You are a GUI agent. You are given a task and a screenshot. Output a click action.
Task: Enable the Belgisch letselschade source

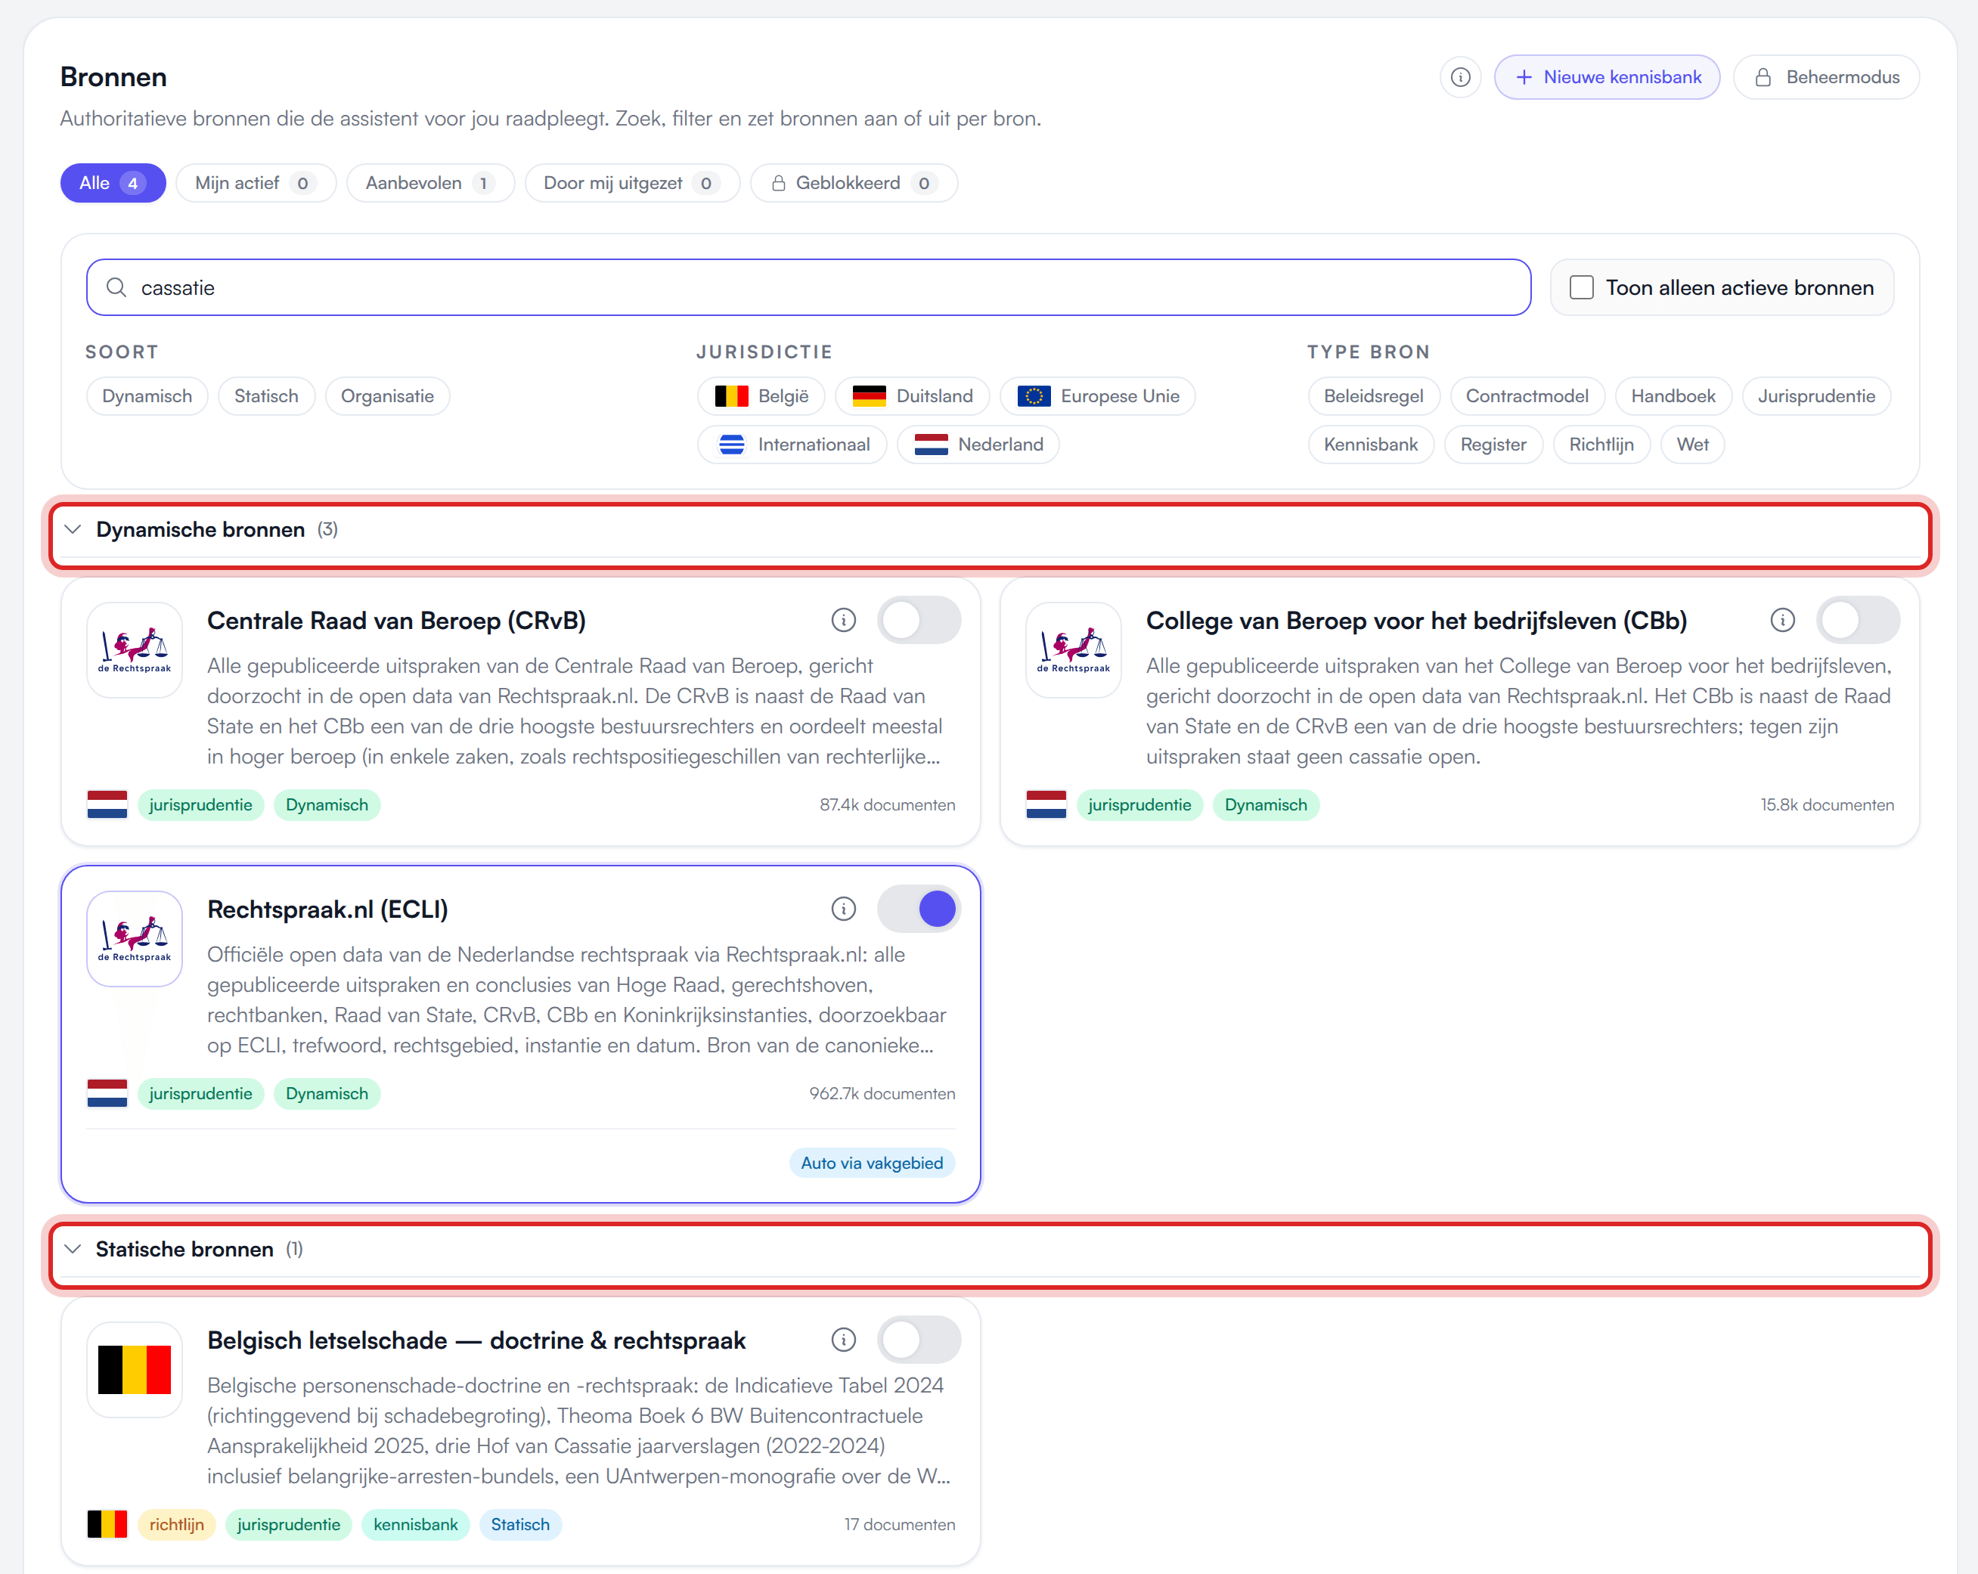[919, 1340]
